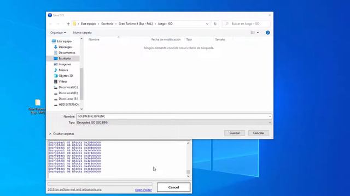The image size is (350, 196).
Task: Click the Documentos page icon
Action: (x=56, y=53)
